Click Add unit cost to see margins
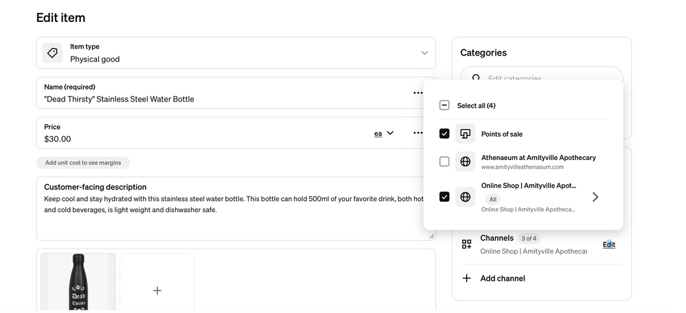 point(83,163)
